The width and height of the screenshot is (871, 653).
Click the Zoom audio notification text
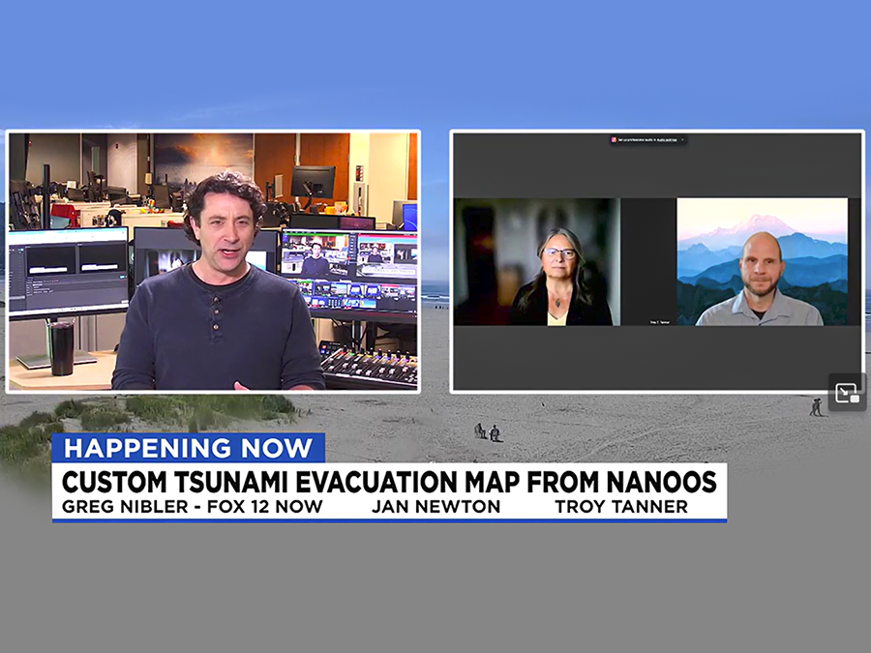(647, 140)
